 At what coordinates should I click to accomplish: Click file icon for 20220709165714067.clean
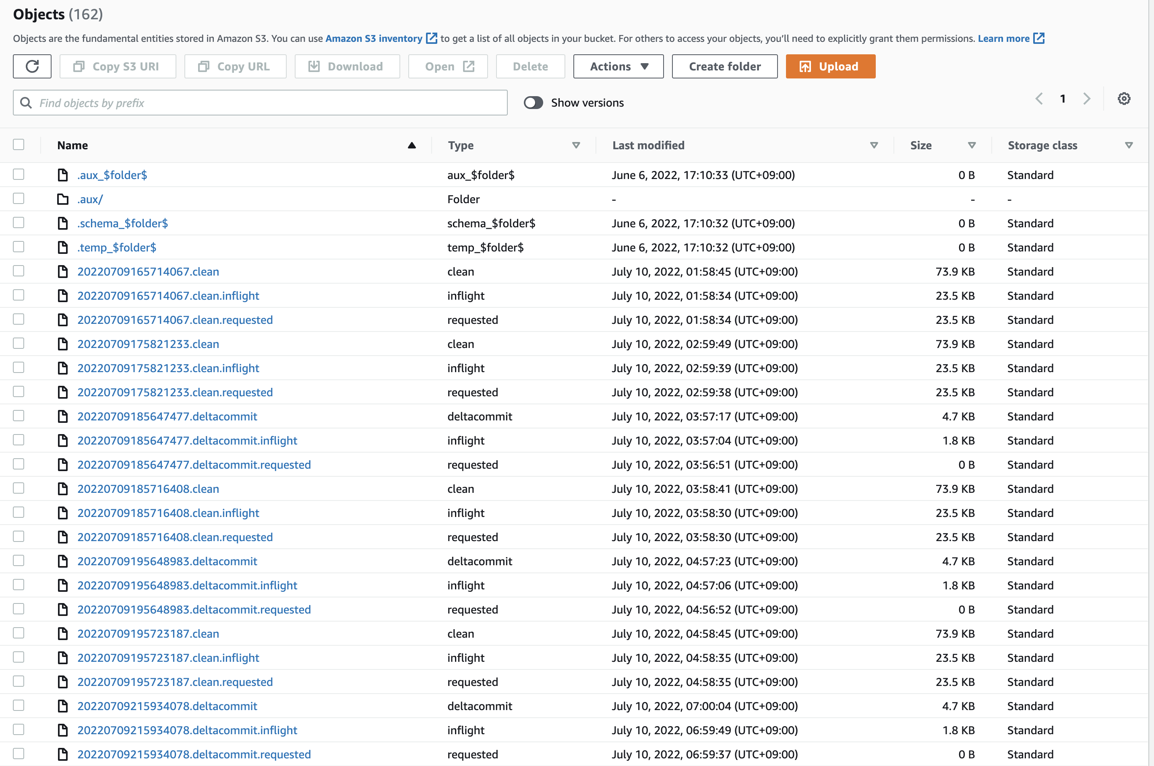coord(62,272)
